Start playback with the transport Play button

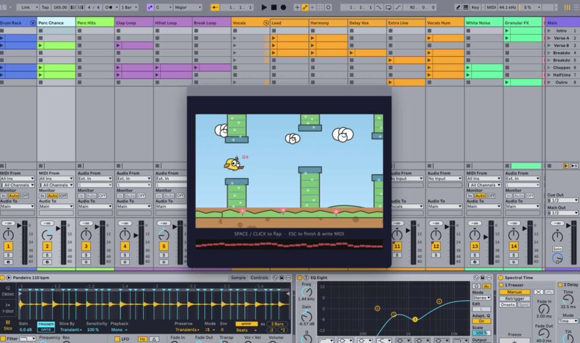coord(264,7)
